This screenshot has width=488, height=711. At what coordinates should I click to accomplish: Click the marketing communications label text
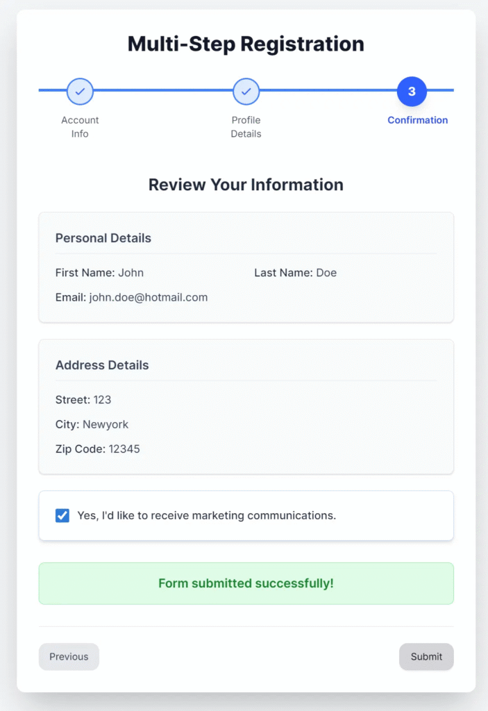[207, 515]
